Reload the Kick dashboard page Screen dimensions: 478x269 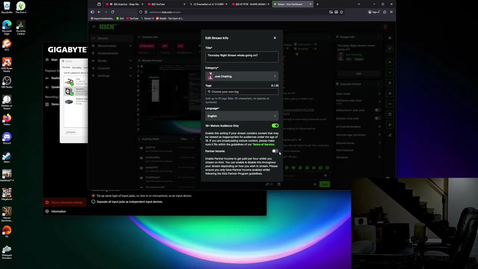pyautogui.click(x=112, y=12)
